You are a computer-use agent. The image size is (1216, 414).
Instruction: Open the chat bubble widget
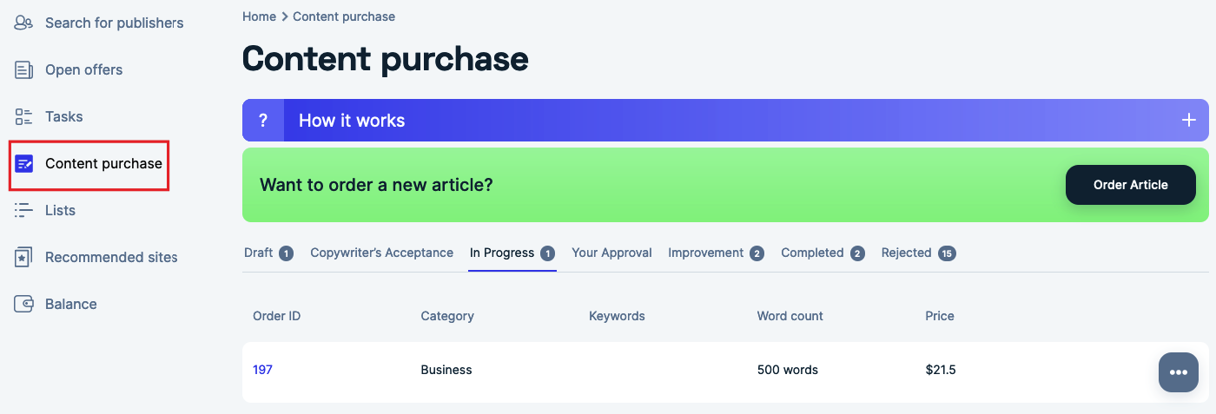(x=1179, y=372)
